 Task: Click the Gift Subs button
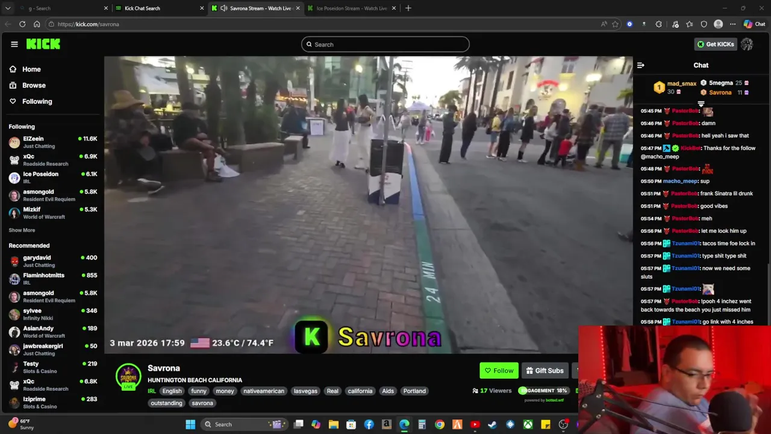tap(545, 371)
